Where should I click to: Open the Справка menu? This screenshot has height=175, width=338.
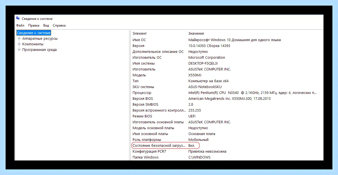[59, 25]
